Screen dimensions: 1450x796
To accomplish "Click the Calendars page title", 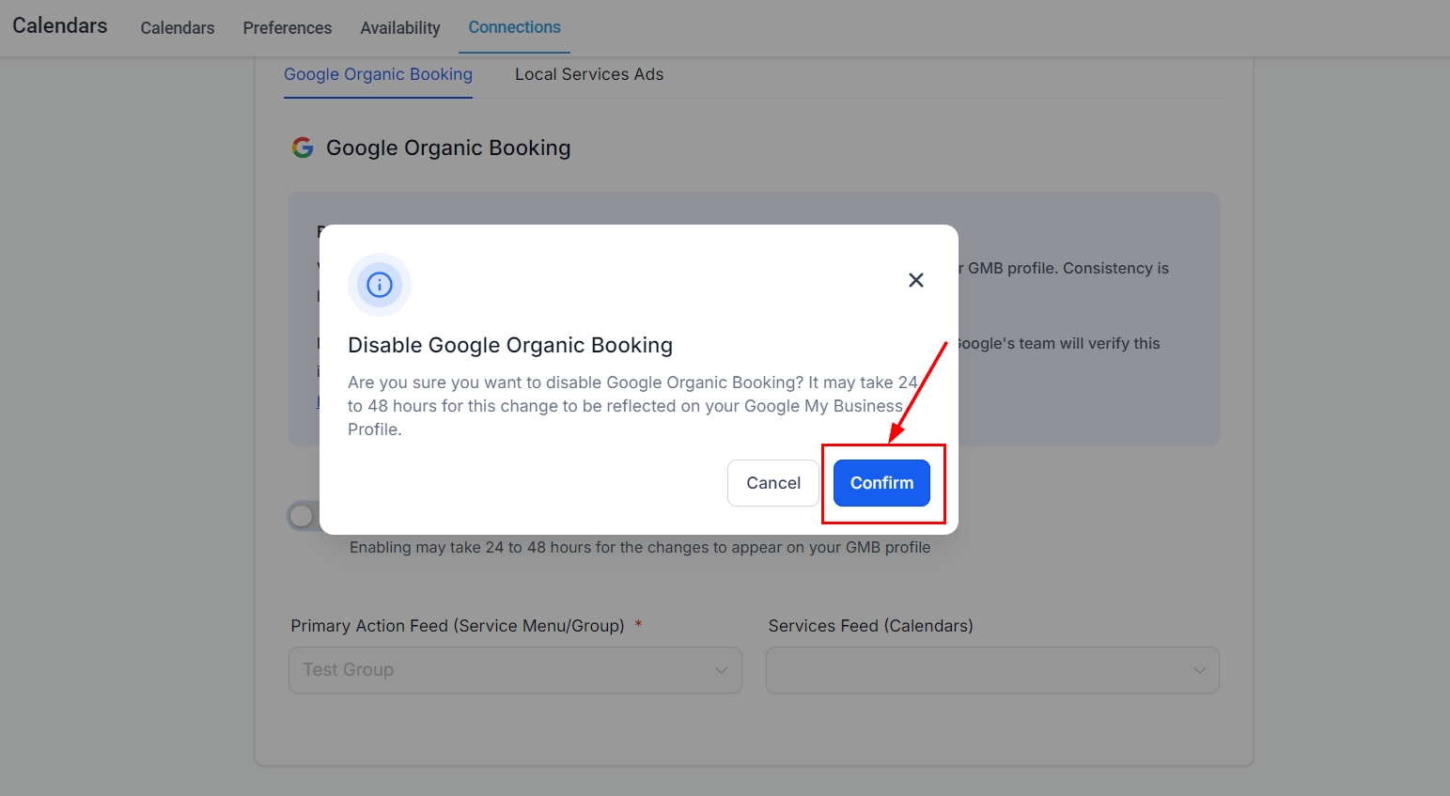I will coord(60,25).
